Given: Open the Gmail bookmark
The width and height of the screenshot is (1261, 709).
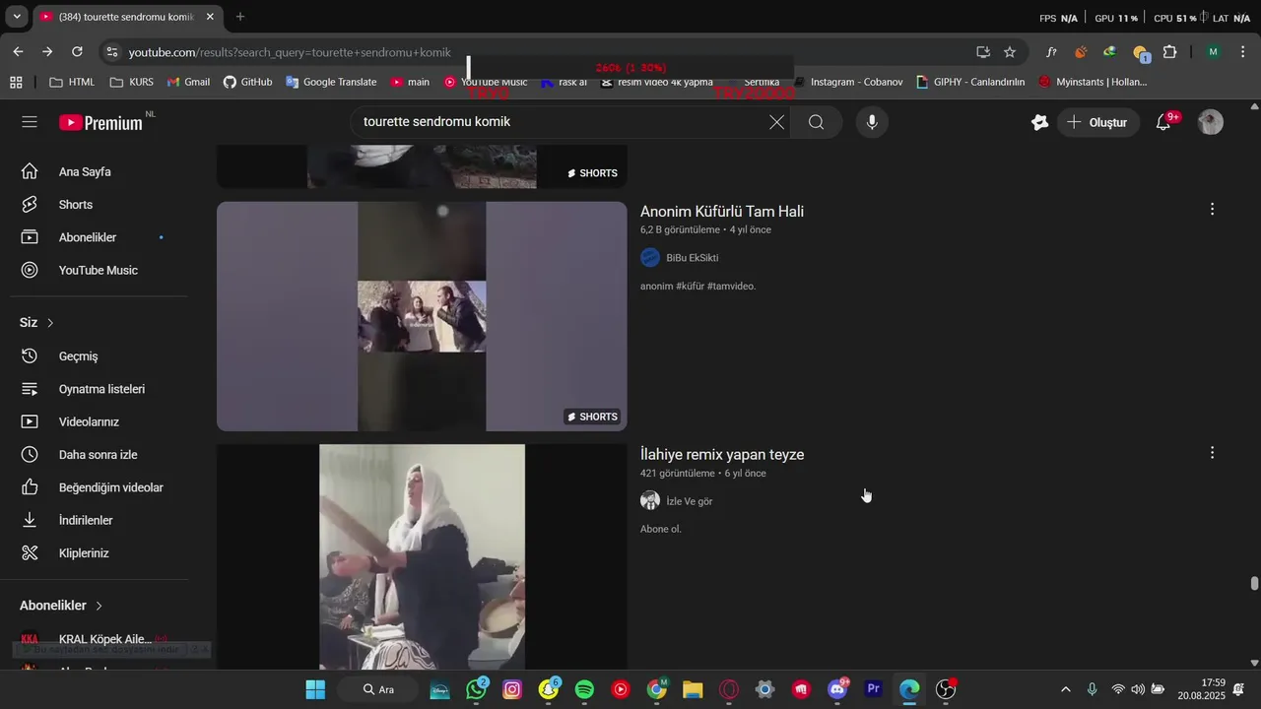Looking at the screenshot, I should coord(189,82).
